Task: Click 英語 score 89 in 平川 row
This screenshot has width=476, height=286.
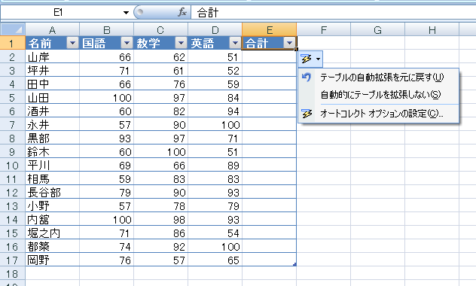Action: pyautogui.click(x=215, y=165)
